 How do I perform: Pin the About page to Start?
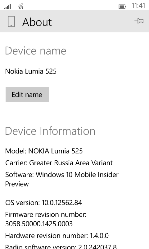139,21
